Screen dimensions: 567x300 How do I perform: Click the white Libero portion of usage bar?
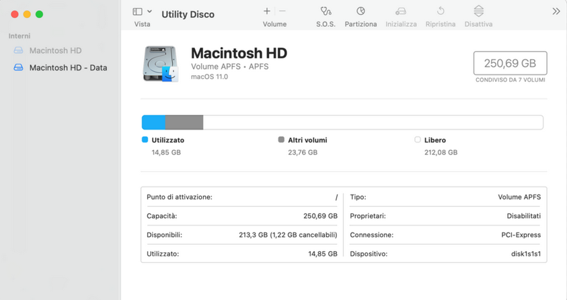point(373,122)
